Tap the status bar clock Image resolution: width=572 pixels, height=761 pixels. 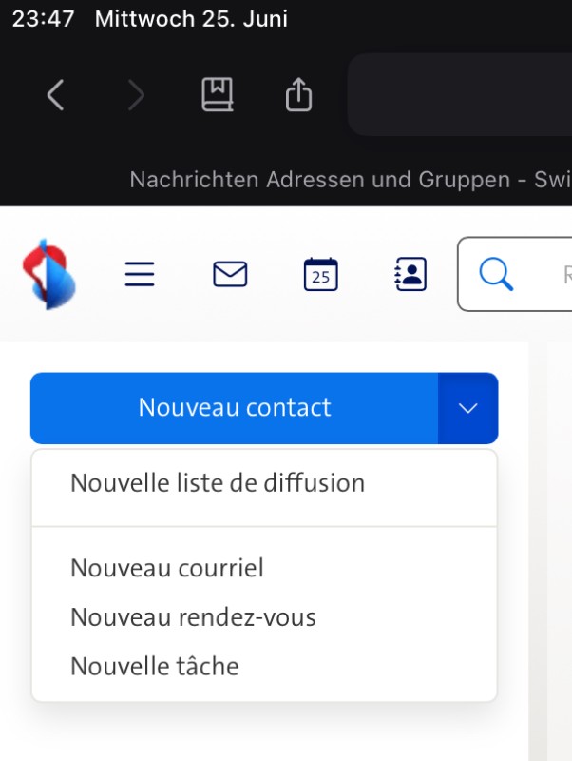(x=43, y=19)
